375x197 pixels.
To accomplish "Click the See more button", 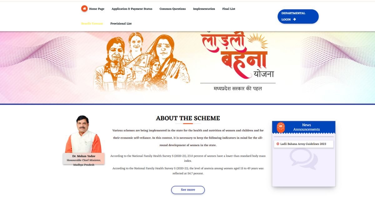I will click(188, 190).
